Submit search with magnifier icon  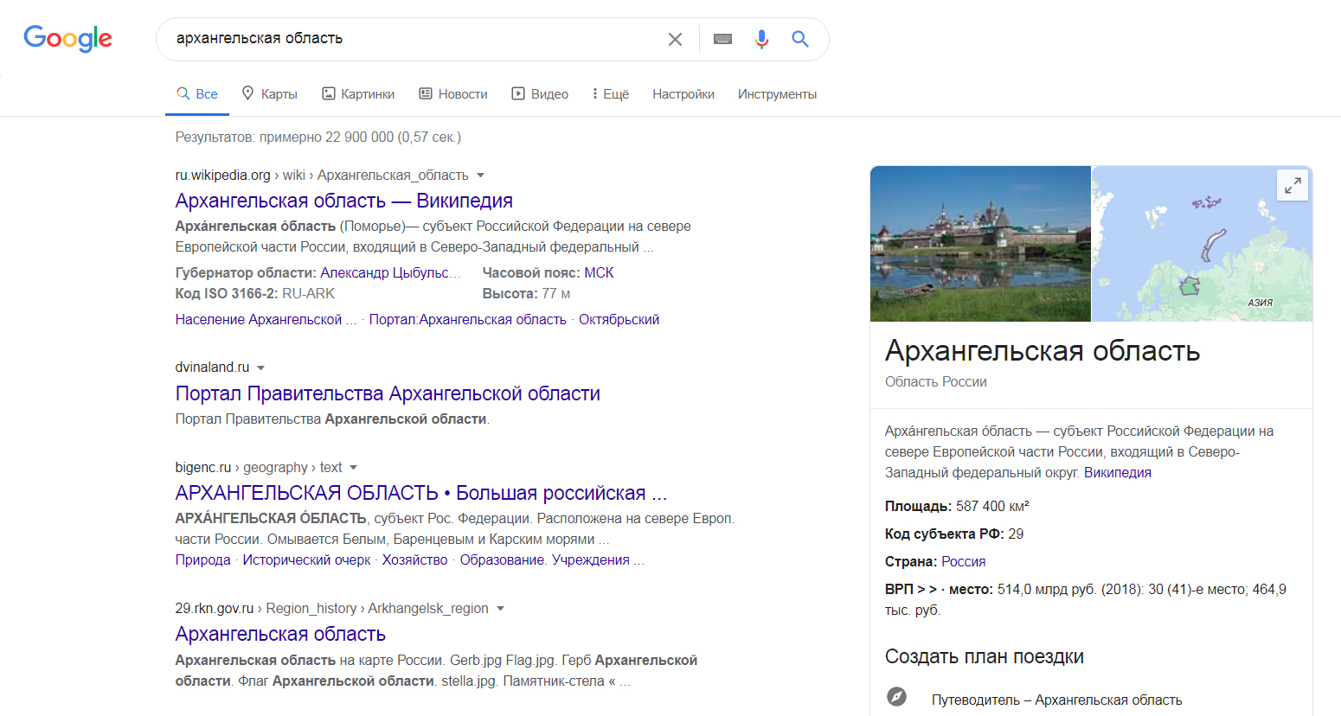(x=800, y=39)
